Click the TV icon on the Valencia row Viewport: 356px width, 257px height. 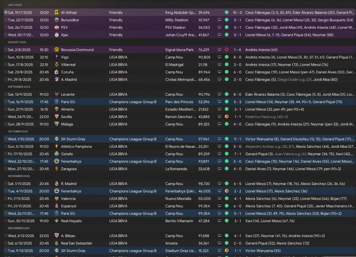[x=219, y=199]
